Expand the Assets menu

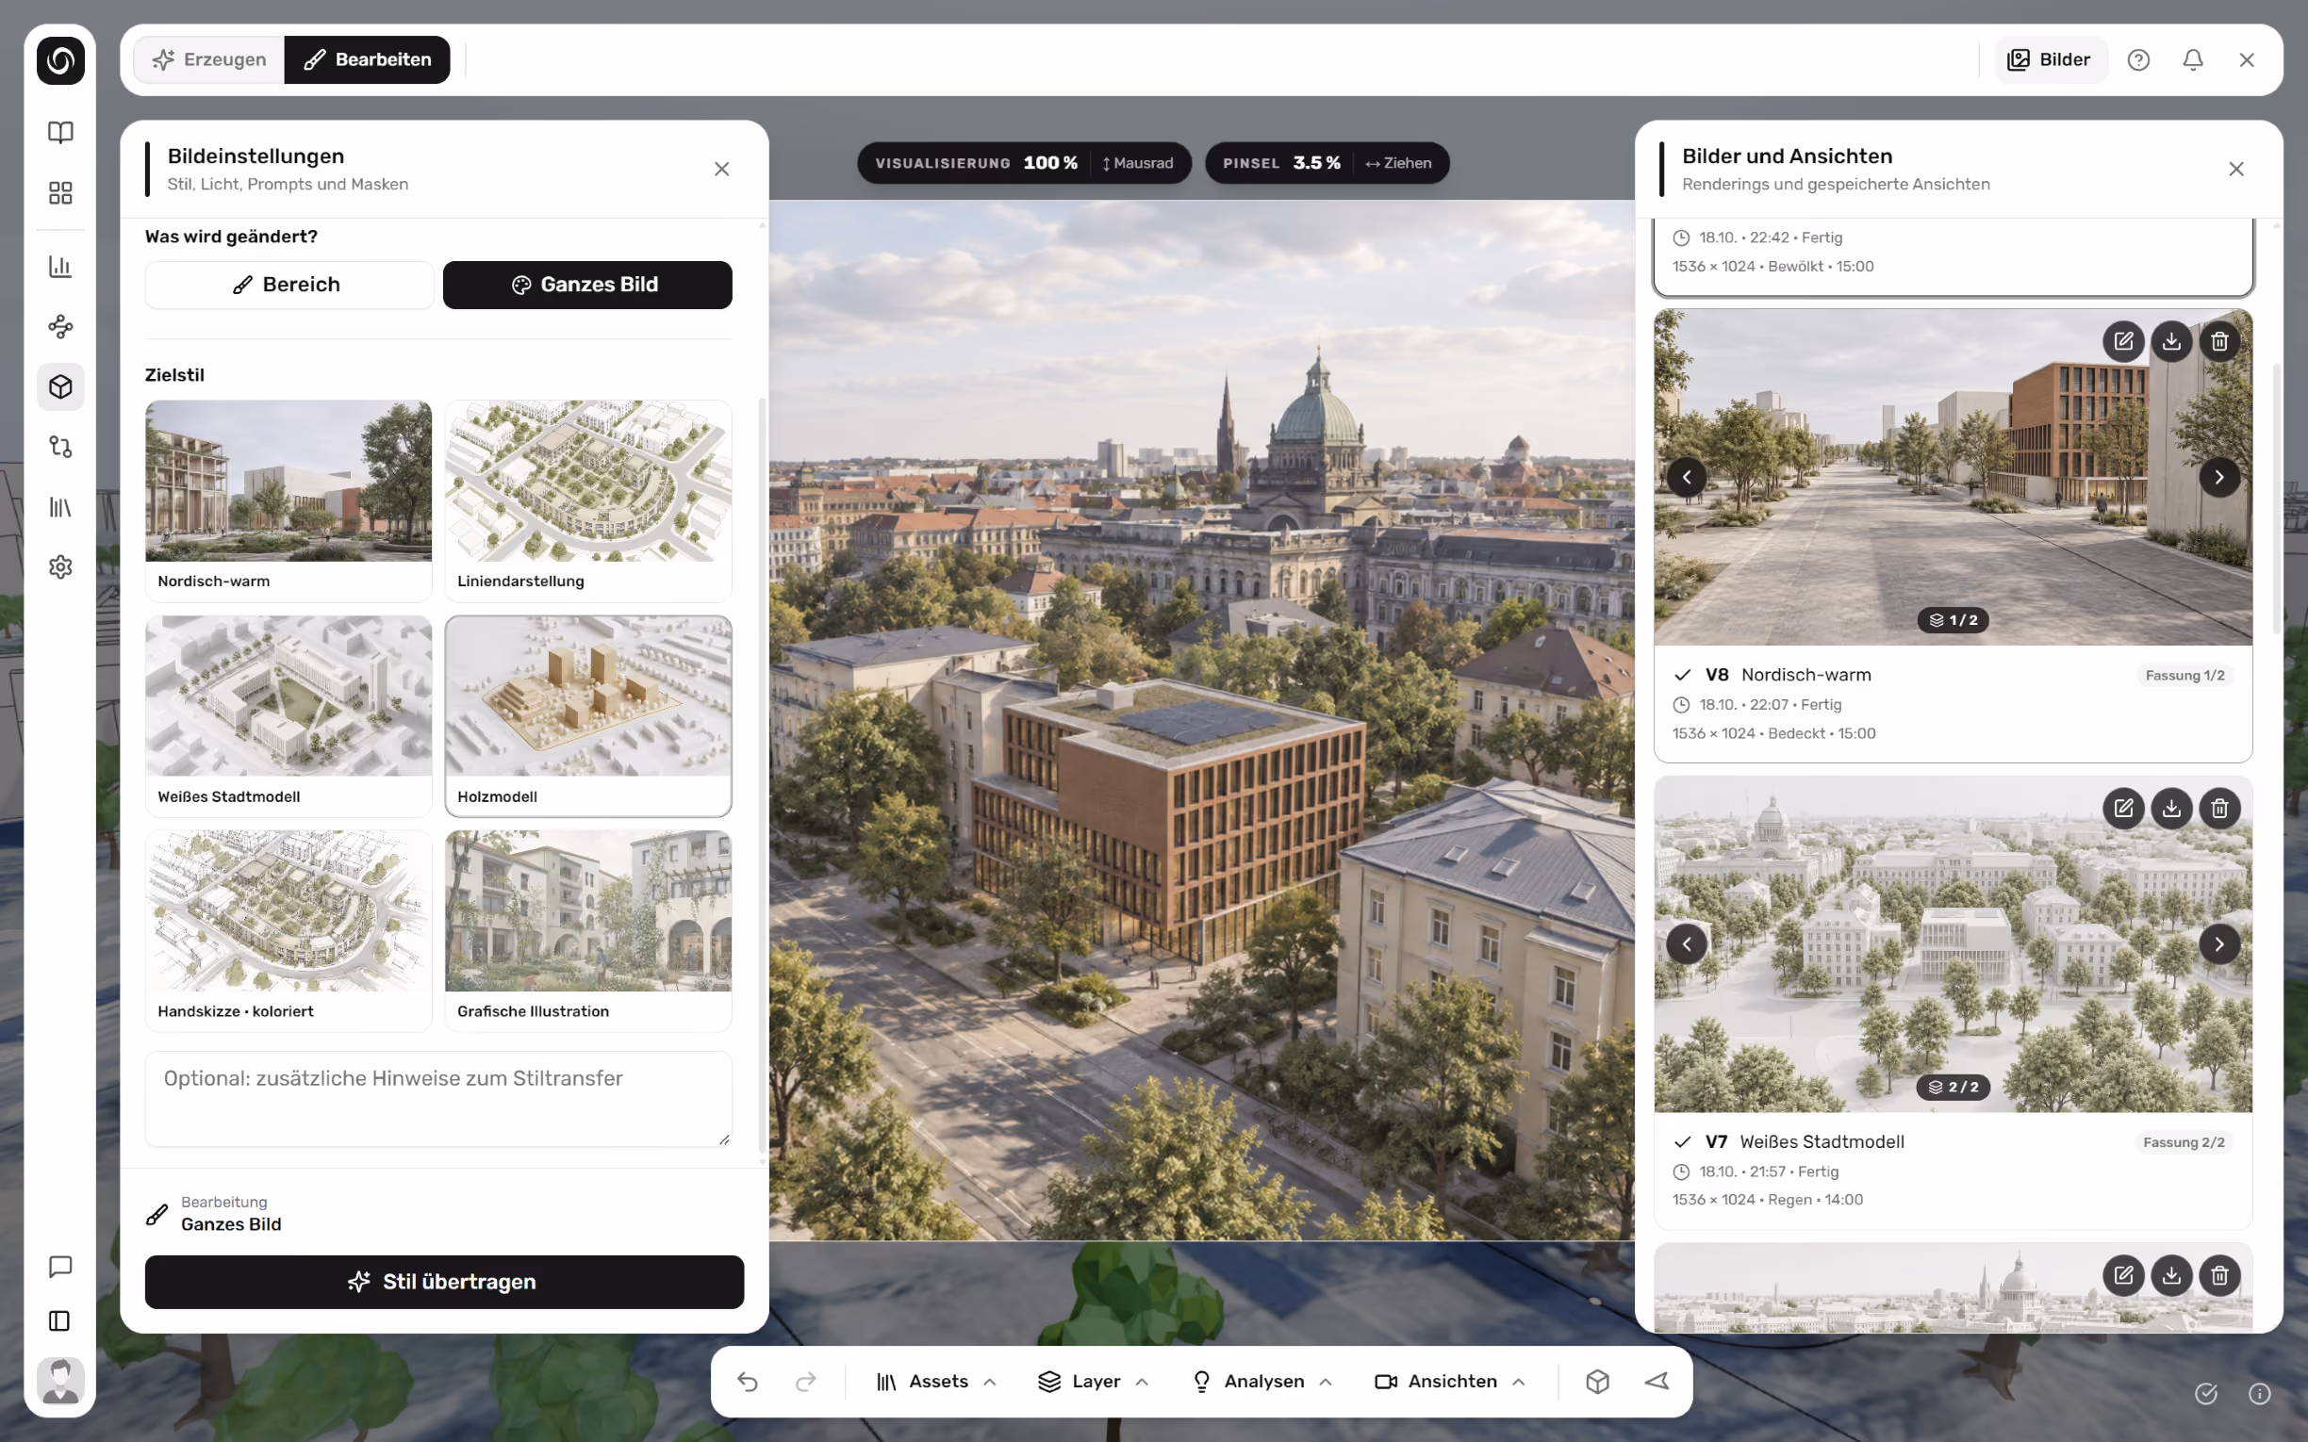point(936,1381)
